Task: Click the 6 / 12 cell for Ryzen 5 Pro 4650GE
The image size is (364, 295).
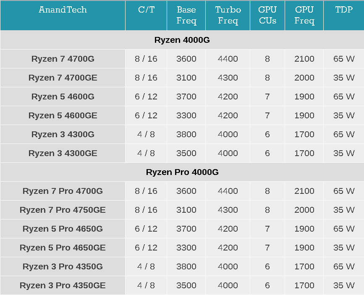Action: pos(146,248)
